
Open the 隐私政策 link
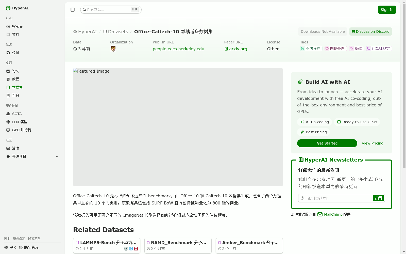tap(34, 239)
